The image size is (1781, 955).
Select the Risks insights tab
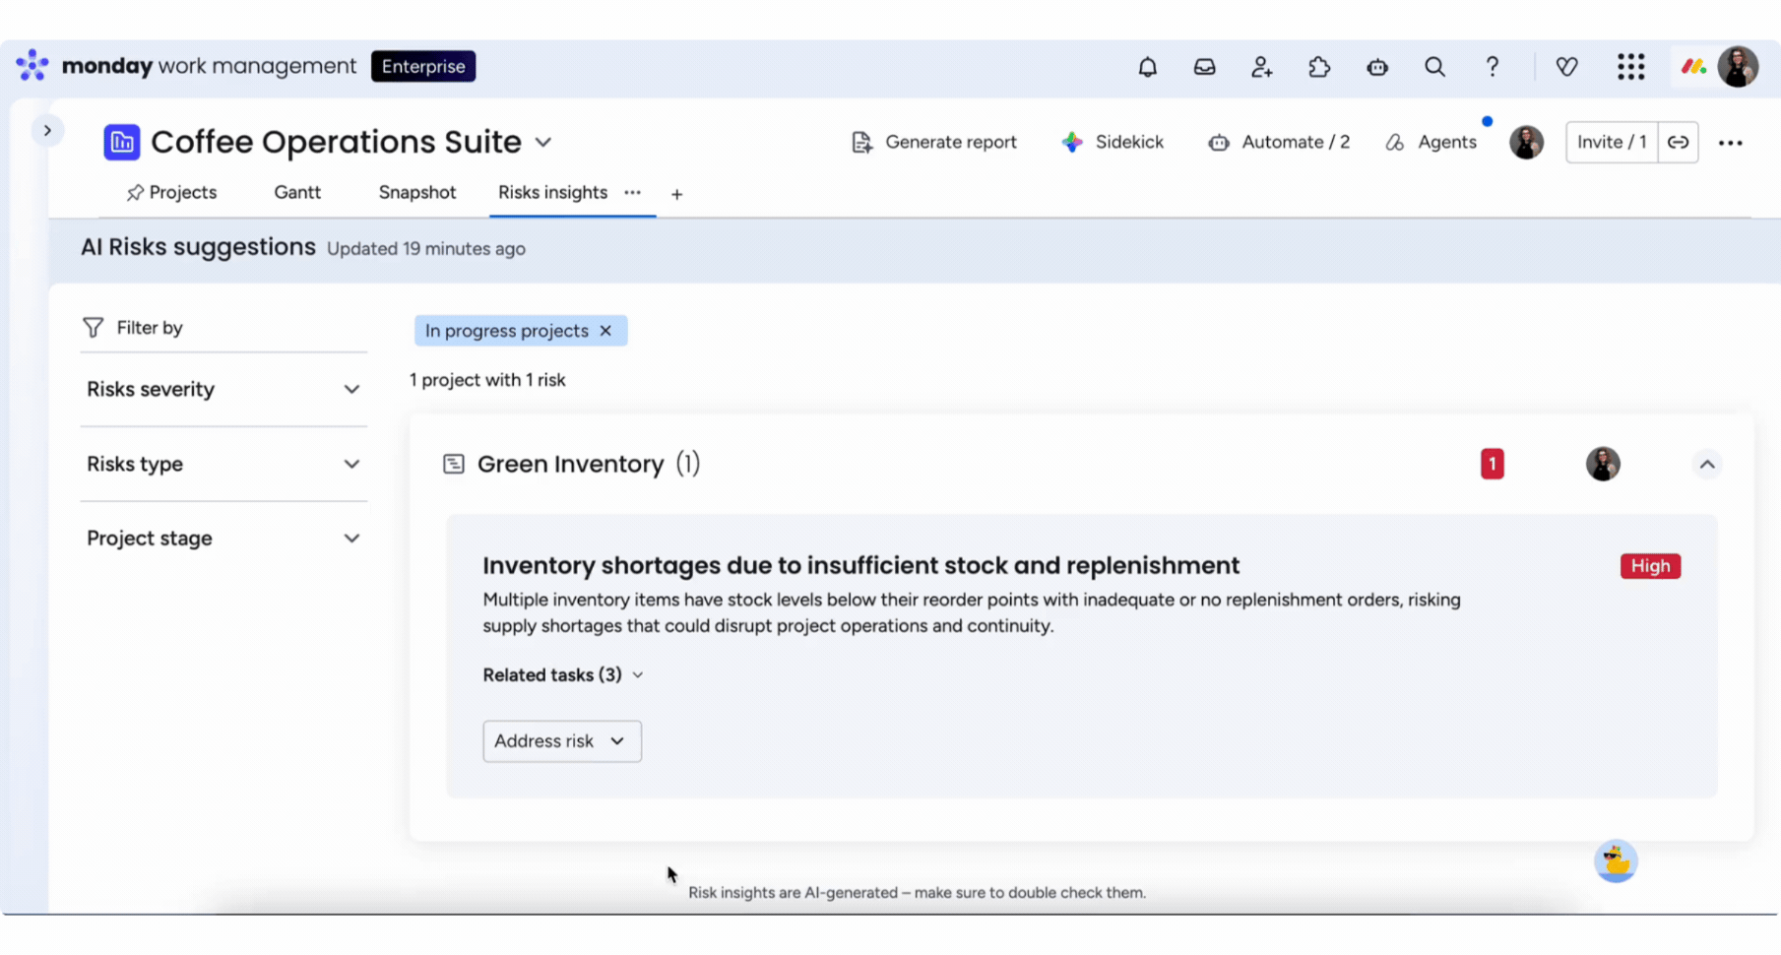tap(552, 193)
